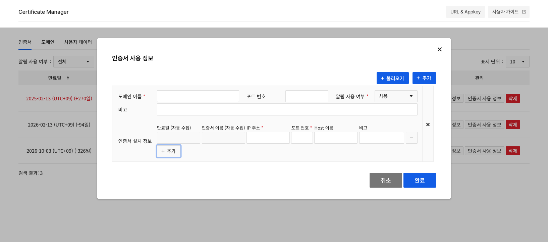This screenshot has width=548, height=242.
Task: Switch to the 사용자 데이터 tab
Action: (78, 42)
